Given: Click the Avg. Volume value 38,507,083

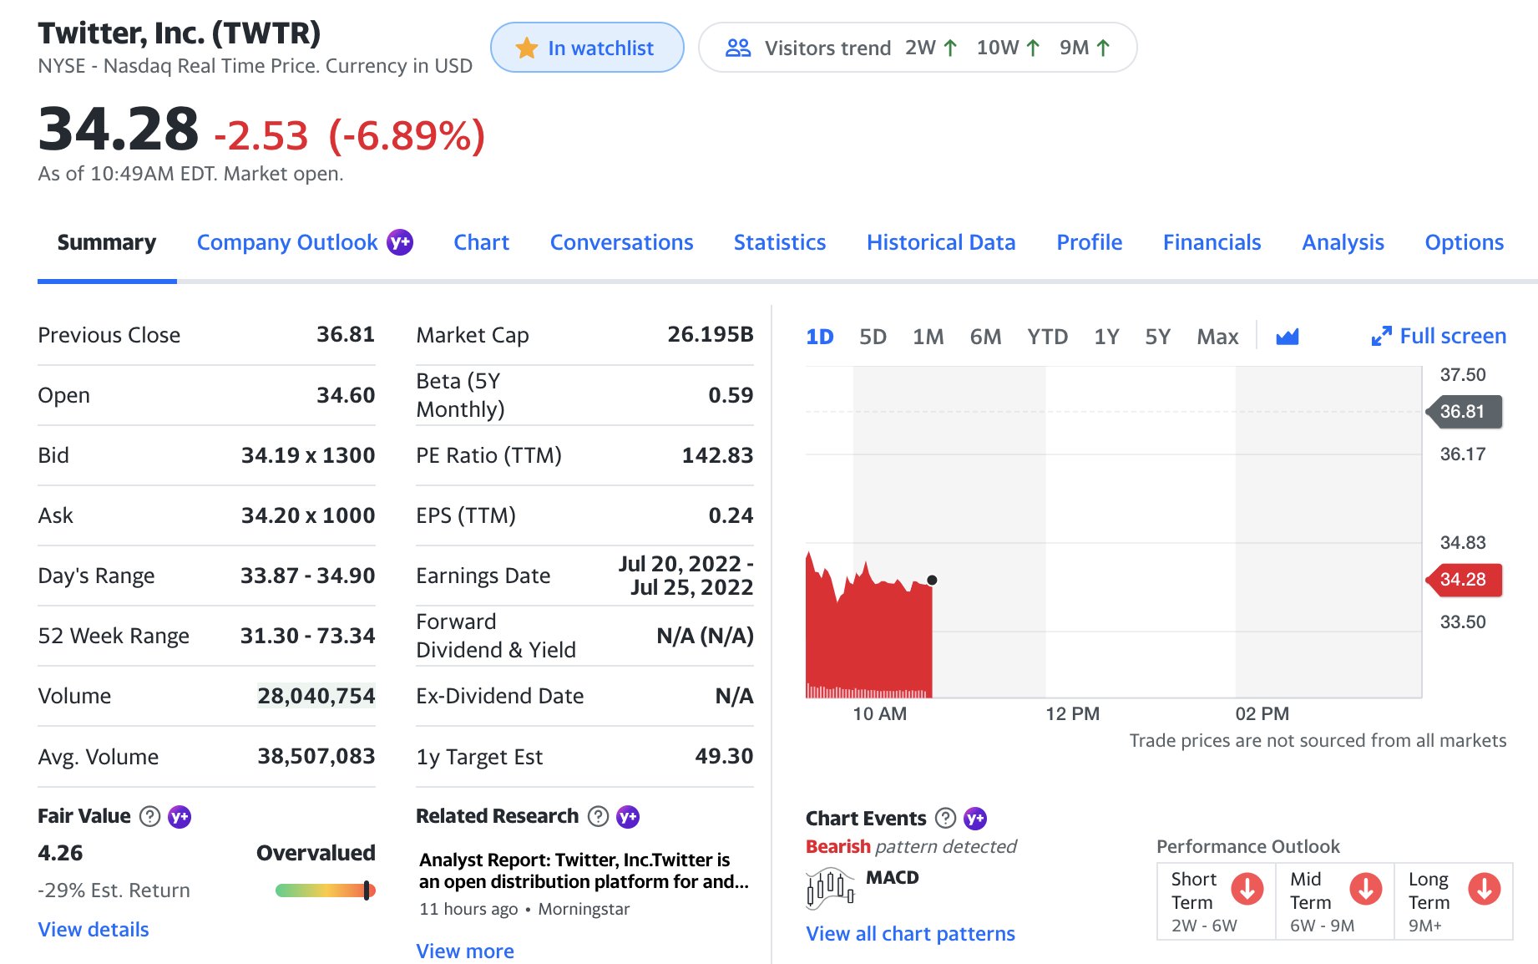Looking at the screenshot, I should [x=316, y=756].
